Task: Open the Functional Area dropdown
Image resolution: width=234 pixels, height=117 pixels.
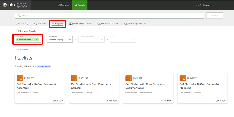Action: pyautogui.click(x=91, y=40)
